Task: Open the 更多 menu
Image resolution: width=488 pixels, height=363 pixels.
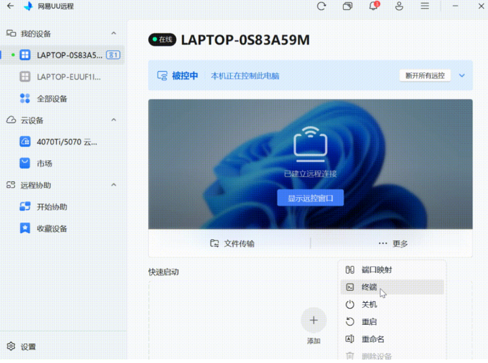Action: 393,244
